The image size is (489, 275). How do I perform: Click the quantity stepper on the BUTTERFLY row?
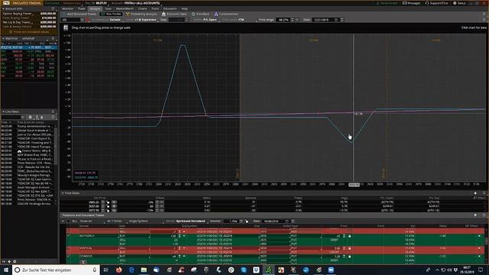pos(180,236)
